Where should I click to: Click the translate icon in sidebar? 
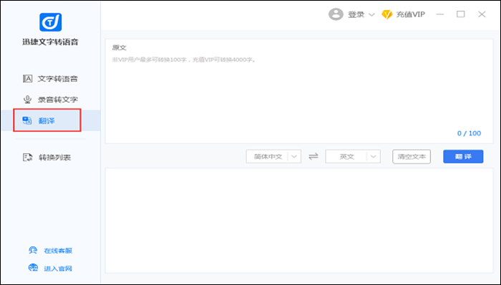point(27,120)
